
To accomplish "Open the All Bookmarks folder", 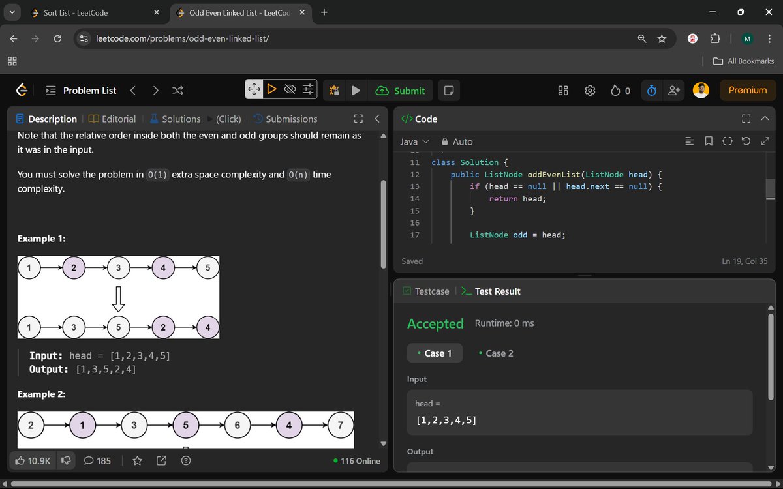I will (x=743, y=61).
